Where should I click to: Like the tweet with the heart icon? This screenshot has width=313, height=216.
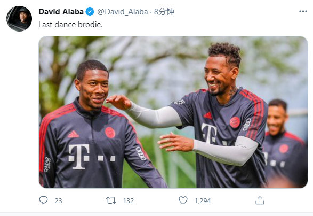tap(183, 200)
